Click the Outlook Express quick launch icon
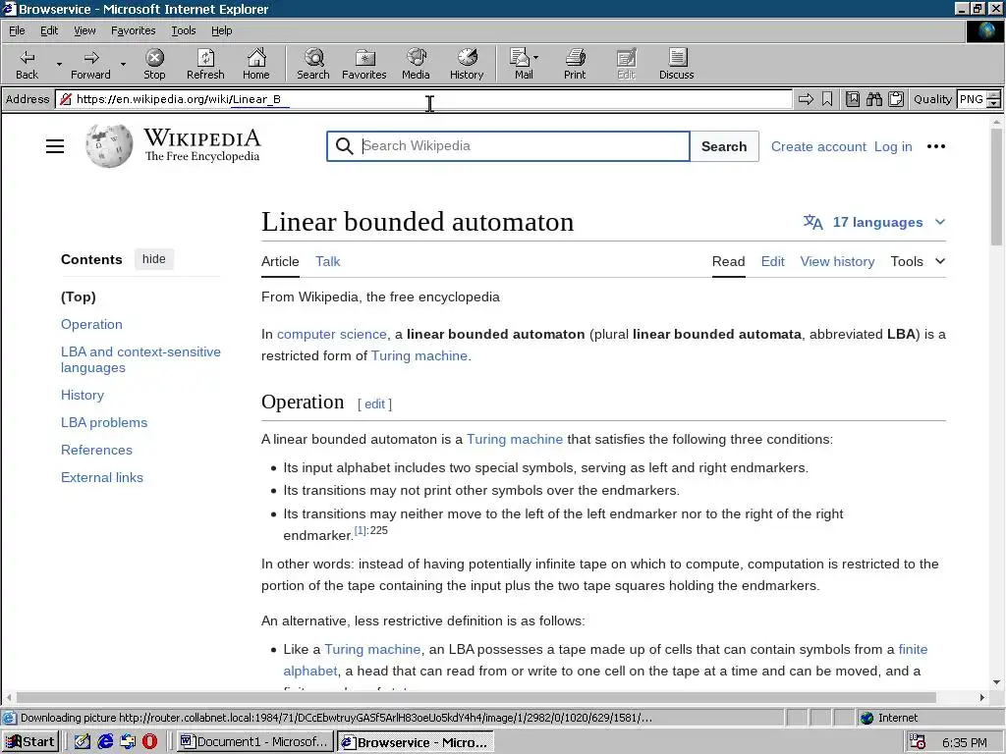Image resolution: width=1006 pixels, height=754 pixels. (x=128, y=742)
